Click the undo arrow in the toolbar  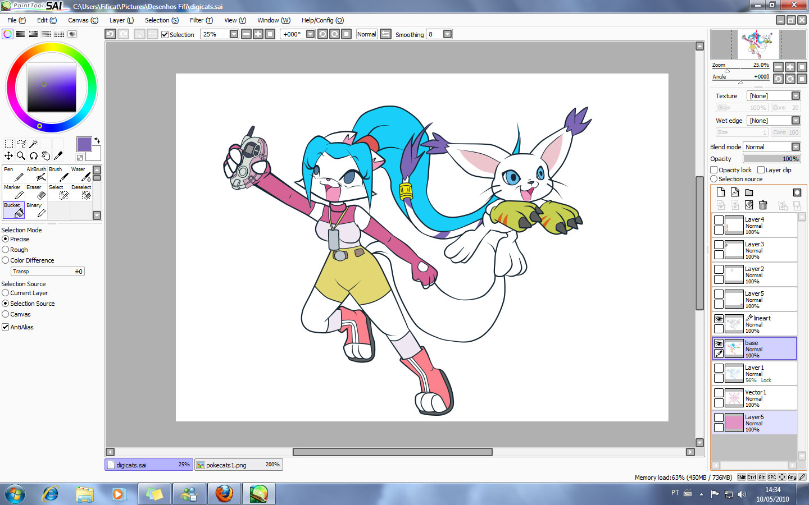click(x=110, y=34)
